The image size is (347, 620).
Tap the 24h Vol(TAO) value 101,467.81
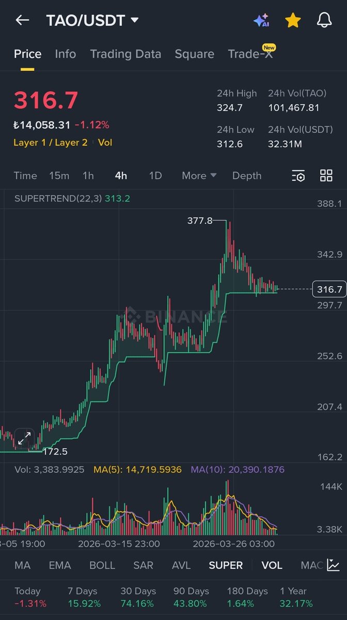pos(294,108)
